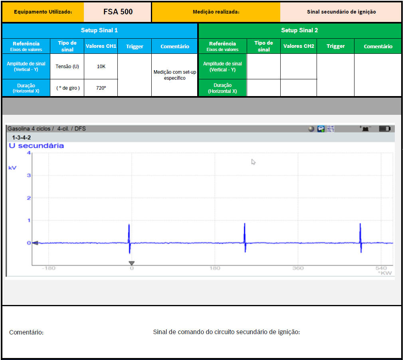The width and height of the screenshot is (404, 360).
Task: Click the empty Trigger cell under Setup Sinal 1
Action: 135,75
